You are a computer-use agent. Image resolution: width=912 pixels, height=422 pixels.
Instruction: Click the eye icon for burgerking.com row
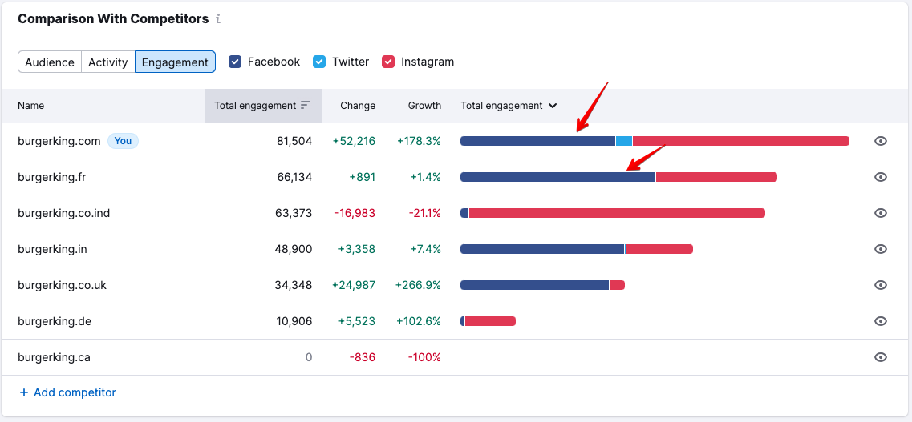pyautogui.click(x=880, y=141)
